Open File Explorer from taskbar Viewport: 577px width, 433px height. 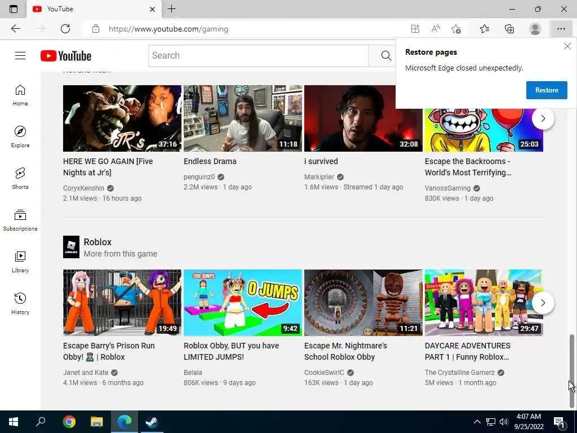97,422
